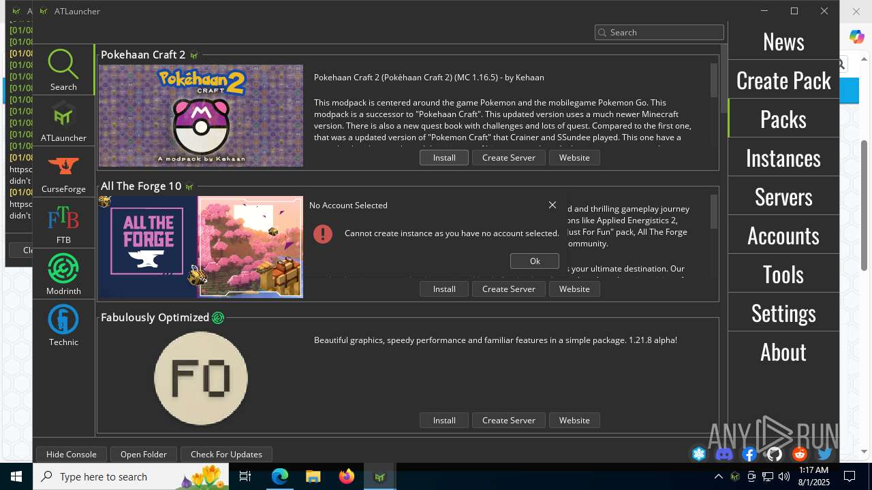The width and height of the screenshot is (872, 490).
Task: Launch Microsoft Edge from taskbar
Action: 280,476
